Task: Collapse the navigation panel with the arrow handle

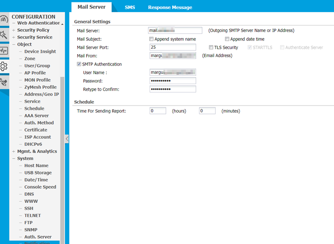Action: pos(67,138)
